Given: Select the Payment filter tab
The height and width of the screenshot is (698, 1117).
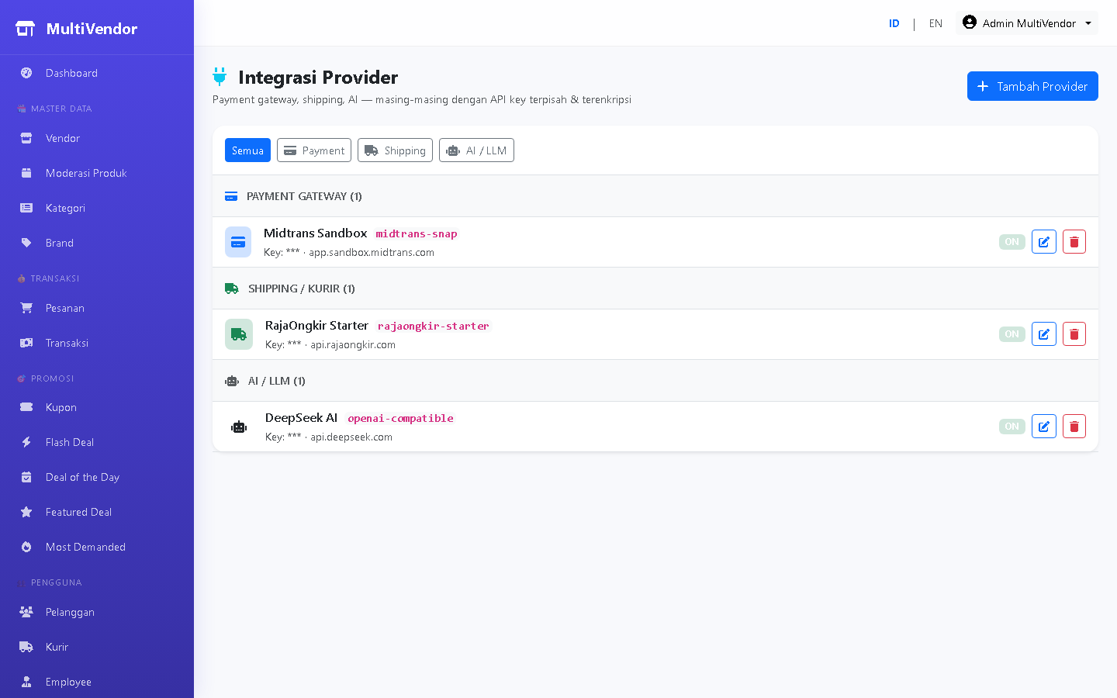Looking at the screenshot, I should tap(314, 150).
